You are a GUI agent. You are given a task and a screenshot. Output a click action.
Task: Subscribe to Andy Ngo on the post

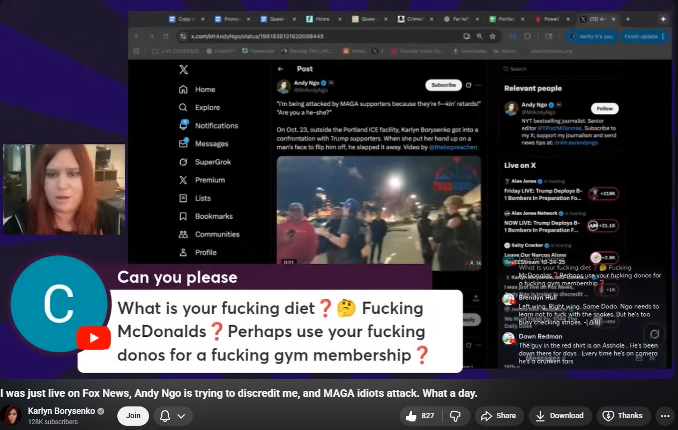(x=444, y=85)
